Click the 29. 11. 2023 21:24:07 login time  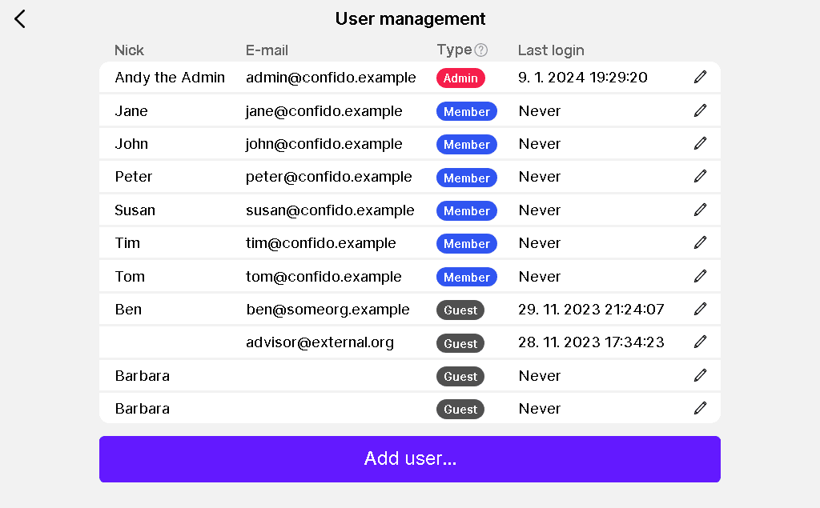(592, 310)
